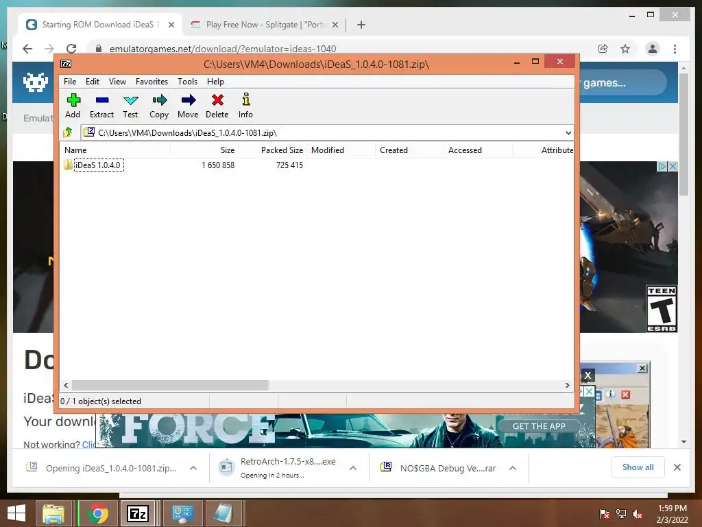Open the File menu
Image resolution: width=702 pixels, height=527 pixels.
pyautogui.click(x=70, y=82)
